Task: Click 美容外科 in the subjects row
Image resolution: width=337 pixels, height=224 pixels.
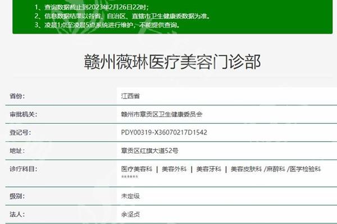Action: point(174,169)
